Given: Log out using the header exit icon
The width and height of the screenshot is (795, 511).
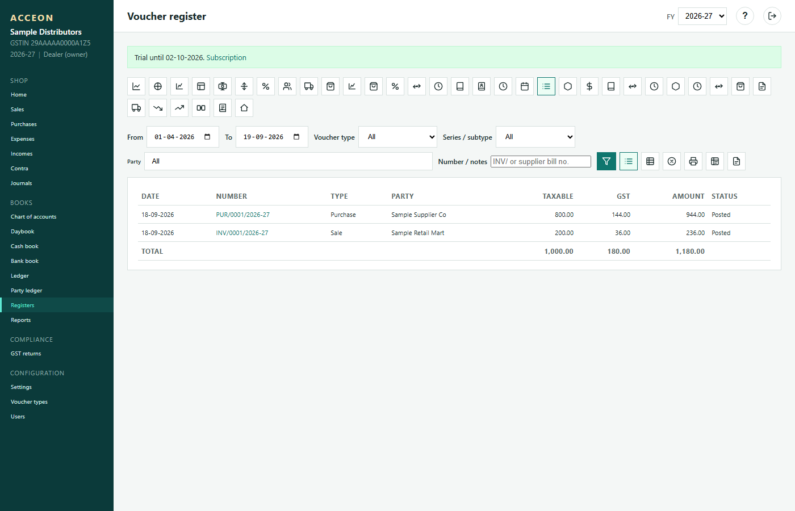Looking at the screenshot, I should tap(772, 16).
